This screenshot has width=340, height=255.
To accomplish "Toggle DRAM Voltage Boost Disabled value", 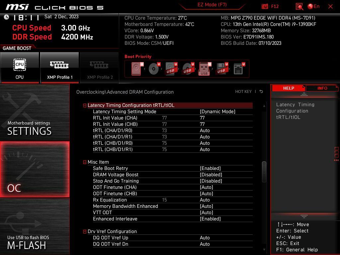I will tap(211, 175).
